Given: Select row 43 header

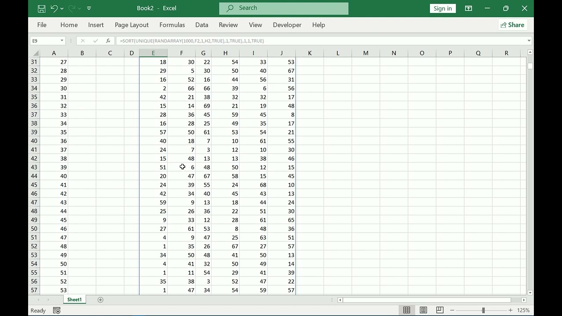Looking at the screenshot, I should tap(34, 167).
